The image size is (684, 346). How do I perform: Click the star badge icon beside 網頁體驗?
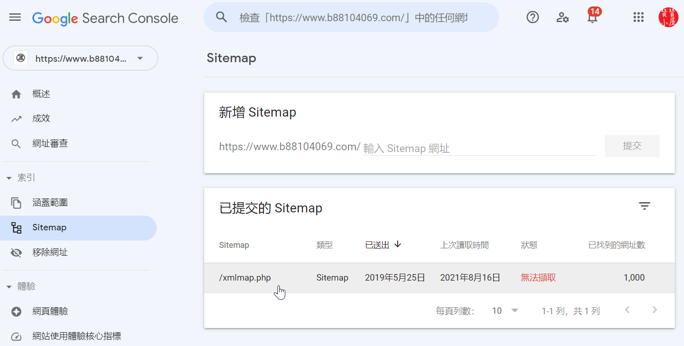pyautogui.click(x=16, y=312)
